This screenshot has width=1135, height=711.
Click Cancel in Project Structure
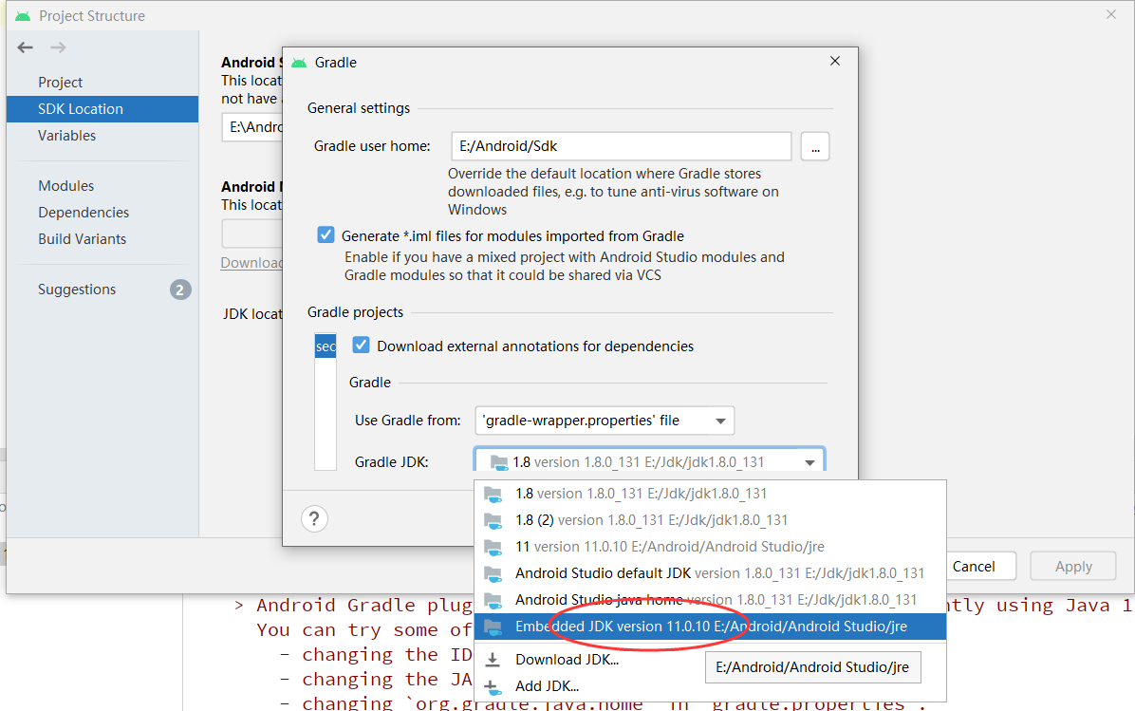(x=974, y=566)
